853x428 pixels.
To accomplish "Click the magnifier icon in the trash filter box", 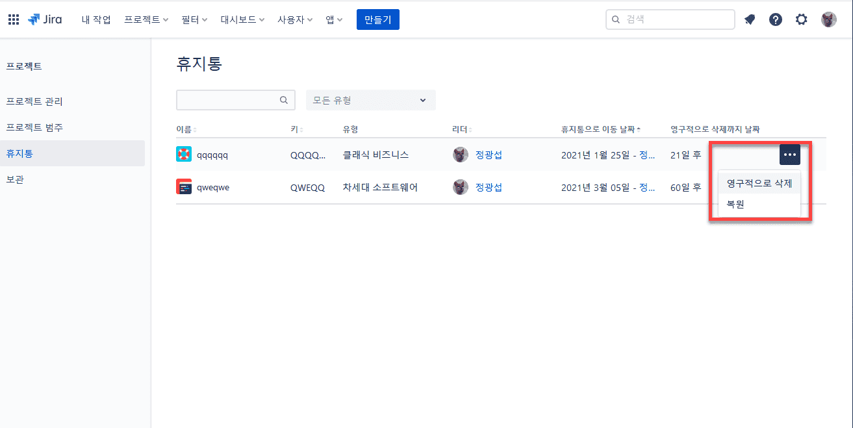I will 284,100.
